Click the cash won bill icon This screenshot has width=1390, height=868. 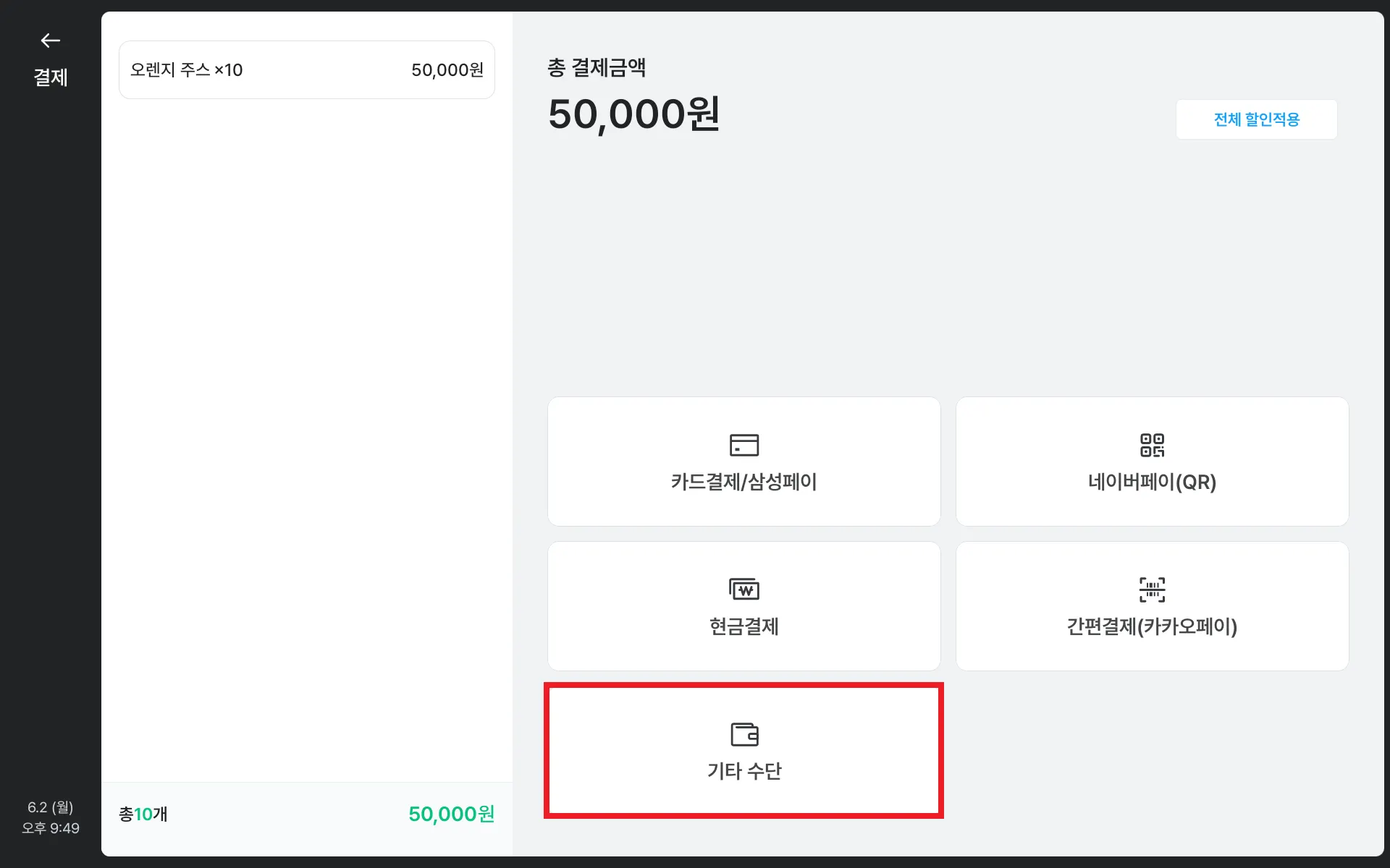pos(744,589)
